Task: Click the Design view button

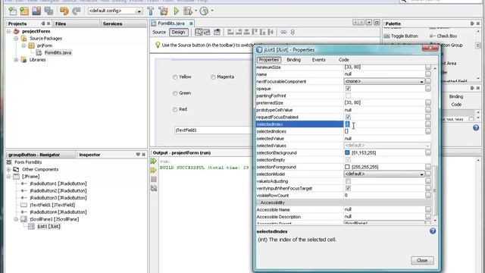Action: coord(178,32)
